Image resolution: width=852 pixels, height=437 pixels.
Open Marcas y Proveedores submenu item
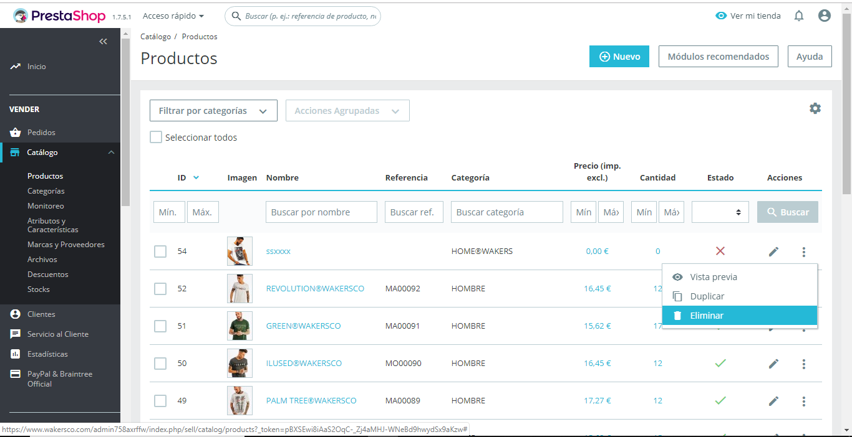pos(66,245)
